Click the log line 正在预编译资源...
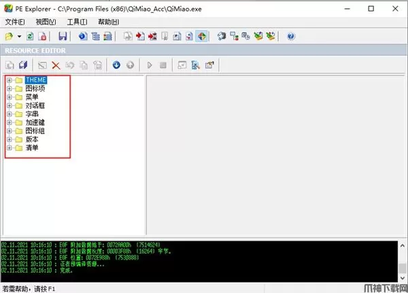 [52, 264]
